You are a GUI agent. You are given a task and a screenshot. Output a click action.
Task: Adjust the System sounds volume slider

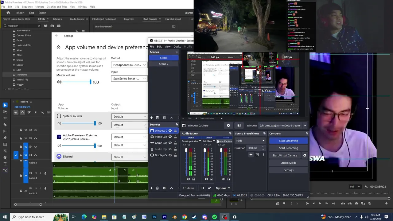pyautogui.click(x=79, y=123)
